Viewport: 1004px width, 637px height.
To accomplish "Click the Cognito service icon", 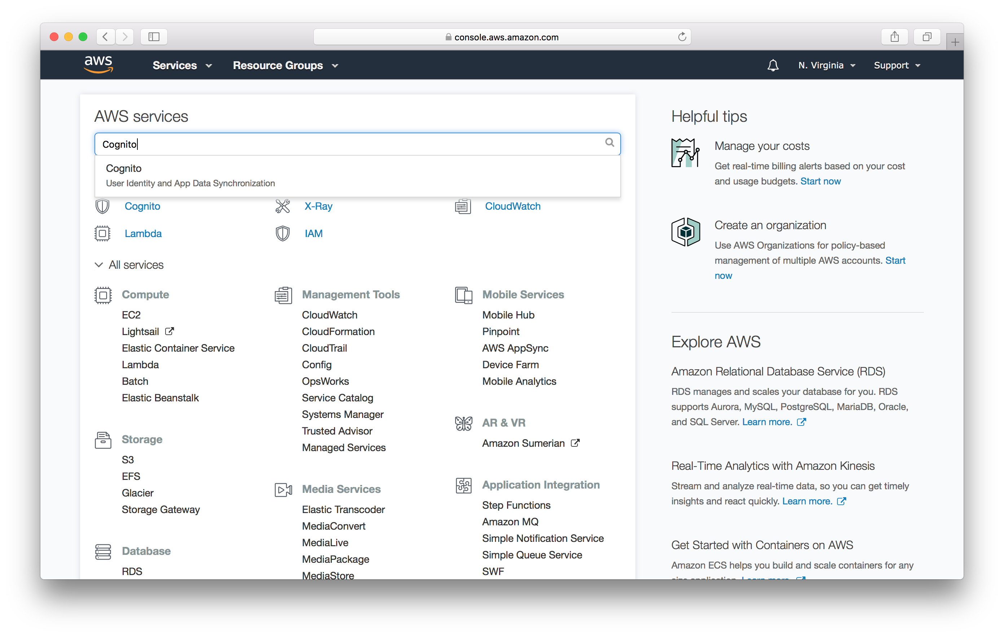I will pyautogui.click(x=102, y=206).
